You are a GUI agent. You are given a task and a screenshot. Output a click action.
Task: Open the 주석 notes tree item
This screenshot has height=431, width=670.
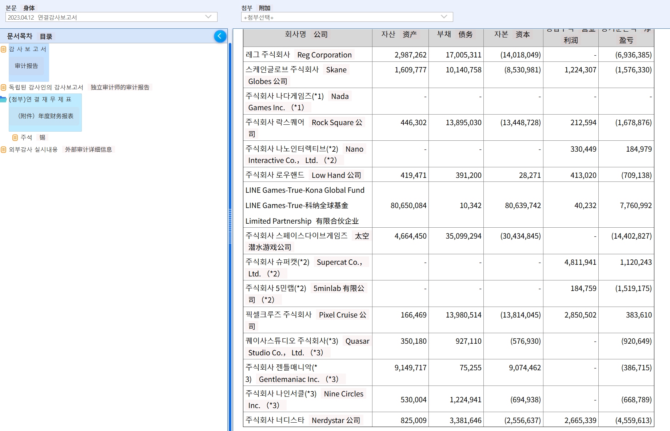(x=26, y=137)
